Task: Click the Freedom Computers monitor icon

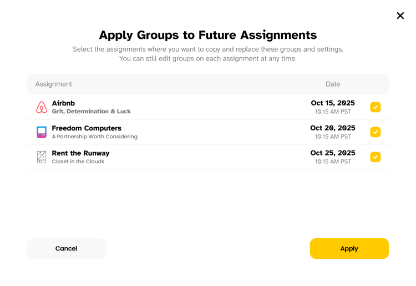Action: [42, 132]
